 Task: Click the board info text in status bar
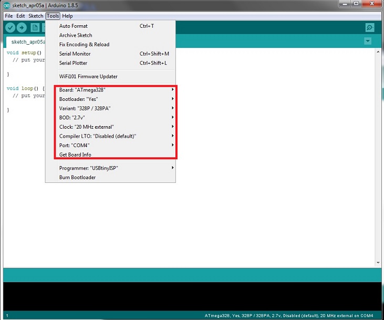[289, 316]
